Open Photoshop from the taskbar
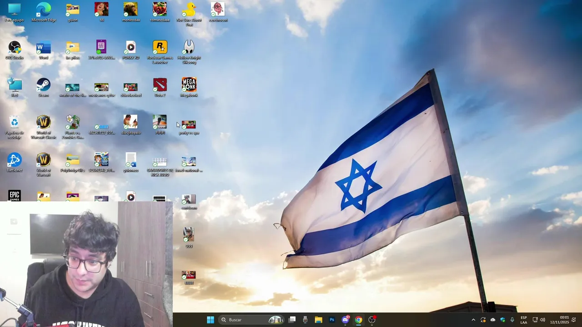This screenshot has height=327, width=582. [x=332, y=320]
